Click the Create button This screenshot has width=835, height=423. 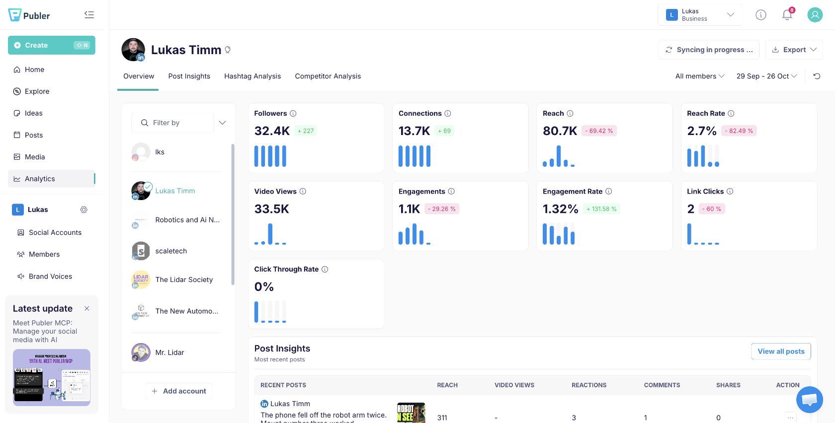[x=52, y=45]
